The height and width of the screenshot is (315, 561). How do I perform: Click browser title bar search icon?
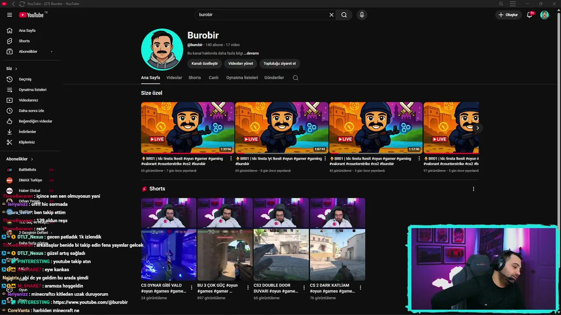click(x=501, y=4)
